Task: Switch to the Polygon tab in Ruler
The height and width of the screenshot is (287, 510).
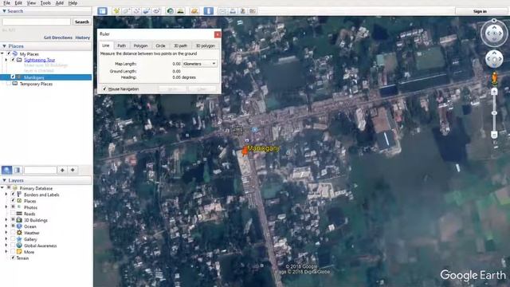Action: coord(140,45)
